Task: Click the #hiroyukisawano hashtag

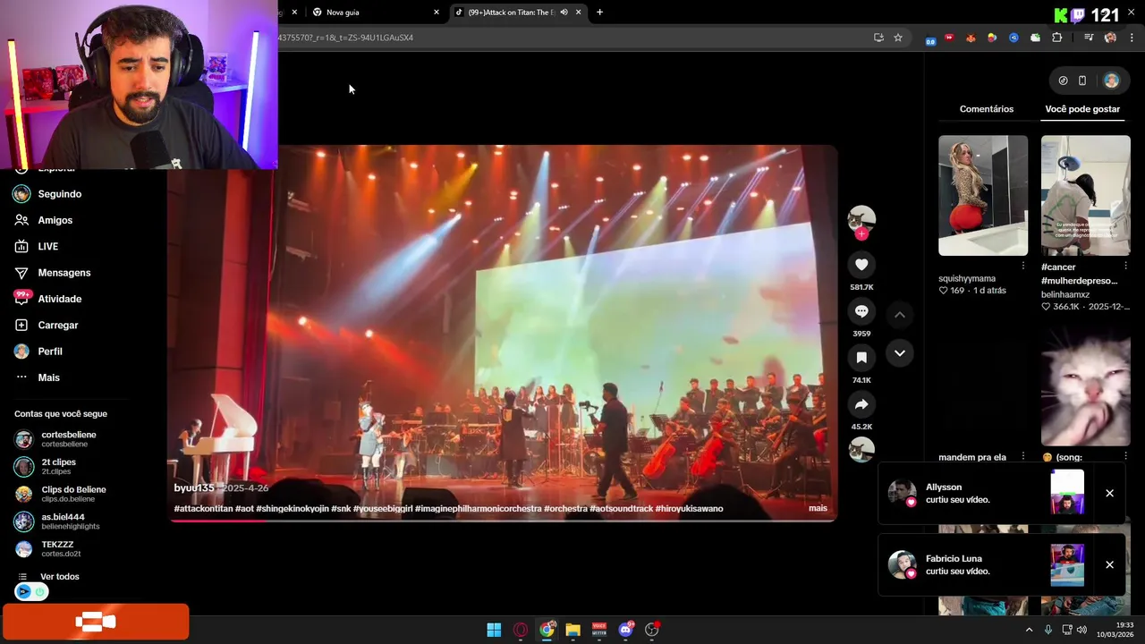Action: pos(689,509)
